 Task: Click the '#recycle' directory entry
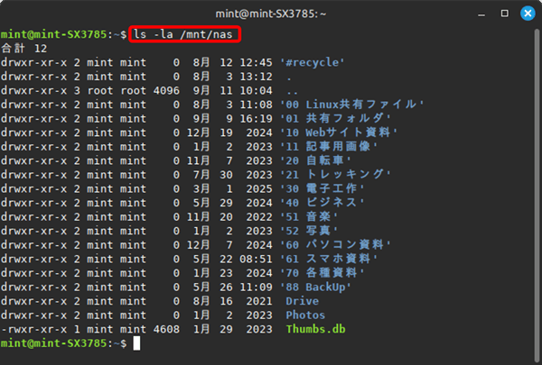(313, 62)
